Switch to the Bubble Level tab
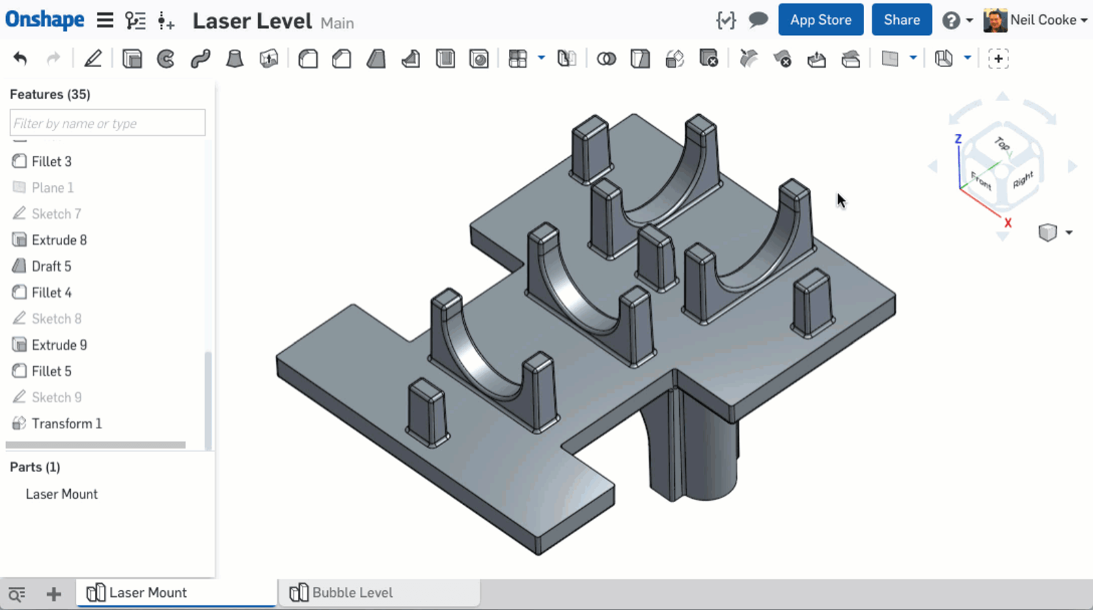Screen dimensions: 1093x610 [x=352, y=592]
